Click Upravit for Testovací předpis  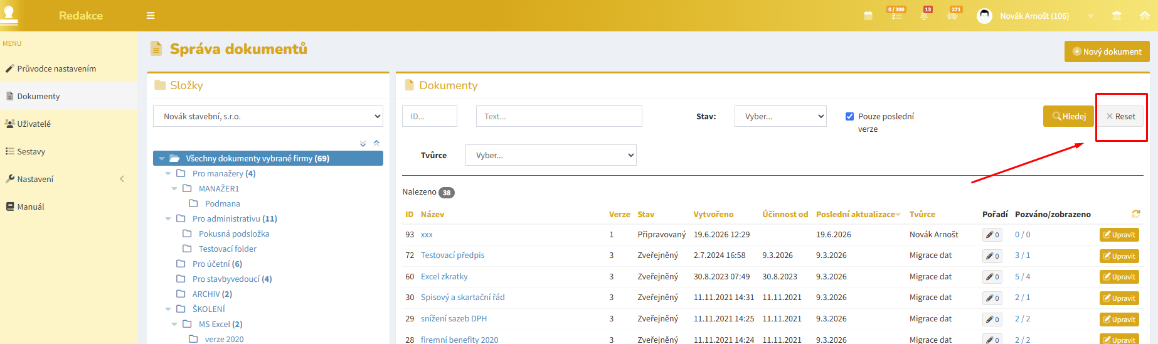click(1119, 256)
